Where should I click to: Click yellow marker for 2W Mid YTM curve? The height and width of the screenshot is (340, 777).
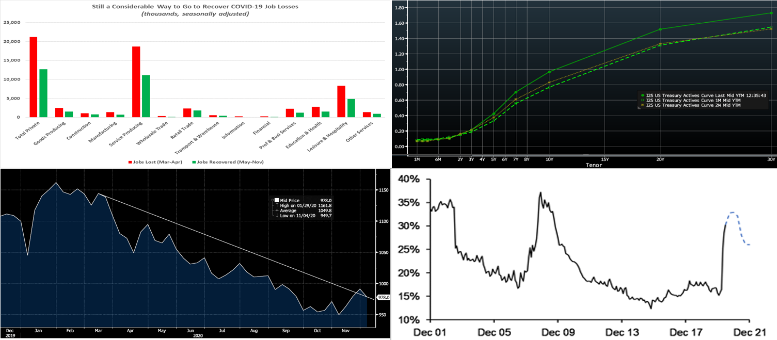[642, 105]
